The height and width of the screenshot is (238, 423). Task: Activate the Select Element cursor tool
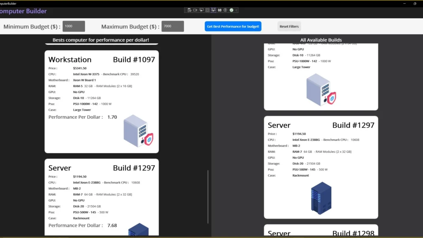pos(202,10)
